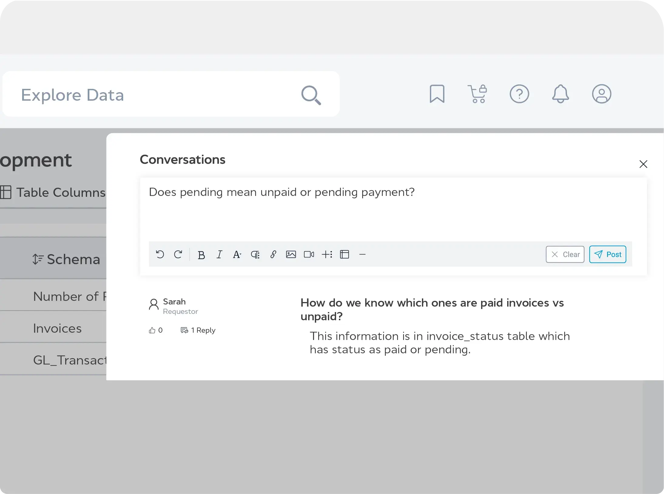Screen dimensions: 664x494
Task: Open the shopping cart icon
Action: pyautogui.click(x=477, y=94)
